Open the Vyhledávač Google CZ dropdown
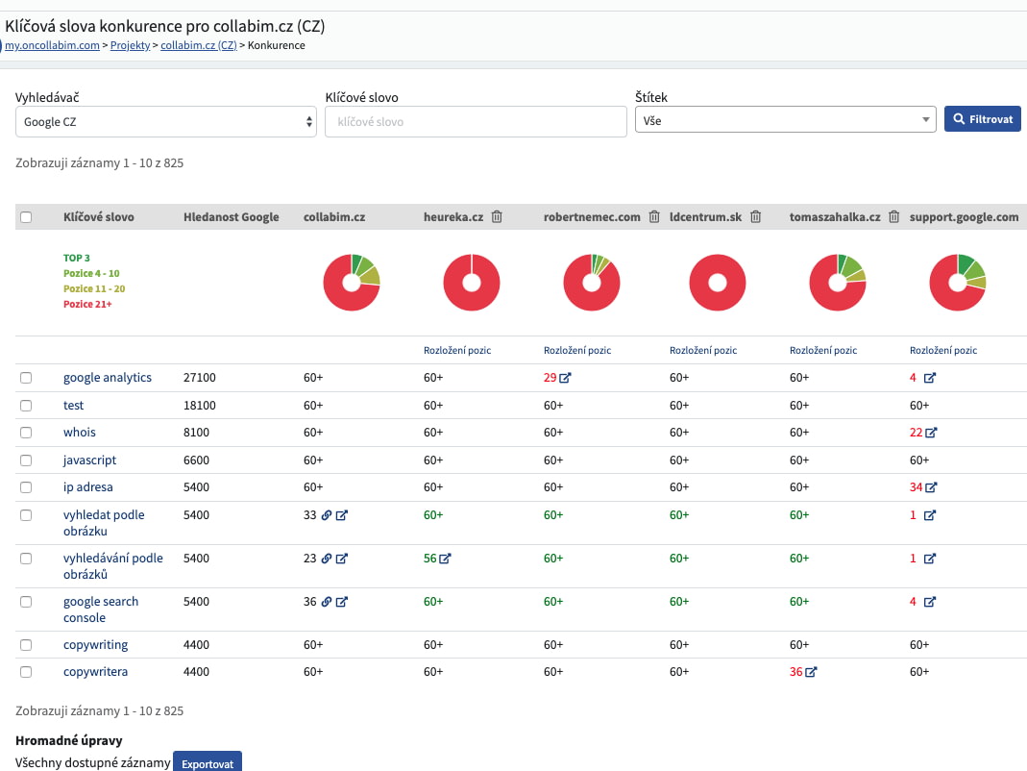This screenshot has width=1027, height=771. (165, 122)
